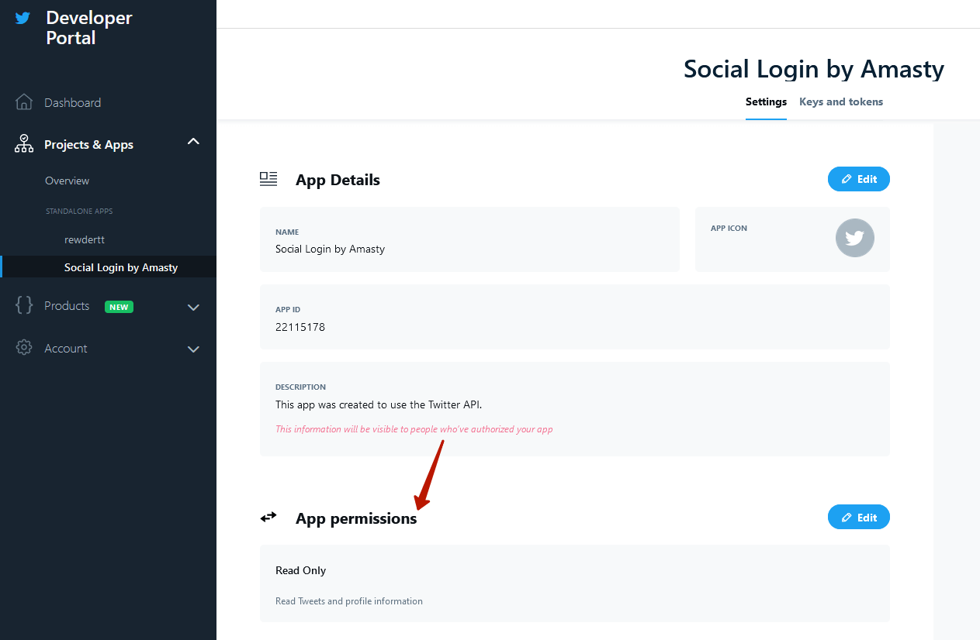
Task: Edit the App Details section
Action: point(859,179)
